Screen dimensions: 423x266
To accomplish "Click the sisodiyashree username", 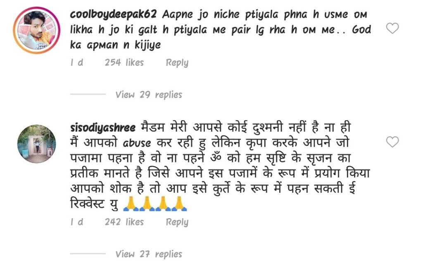I will (x=103, y=128).
